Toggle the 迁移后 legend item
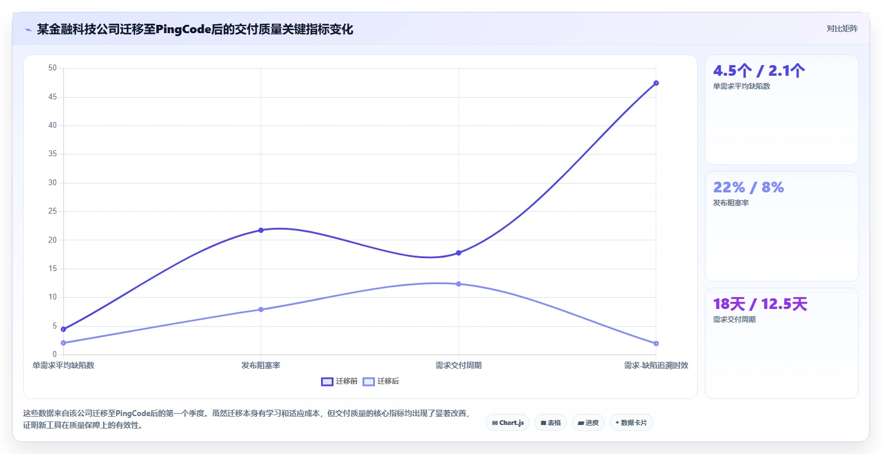The width and height of the screenshot is (882, 454). click(x=381, y=381)
